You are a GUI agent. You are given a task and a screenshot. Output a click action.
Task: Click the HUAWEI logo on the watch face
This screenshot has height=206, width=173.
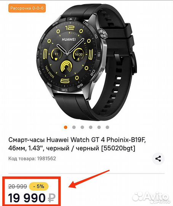point(69,39)
